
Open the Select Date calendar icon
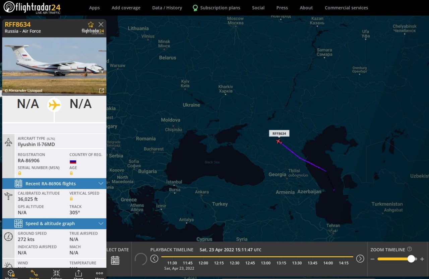(x=115, y=260)
